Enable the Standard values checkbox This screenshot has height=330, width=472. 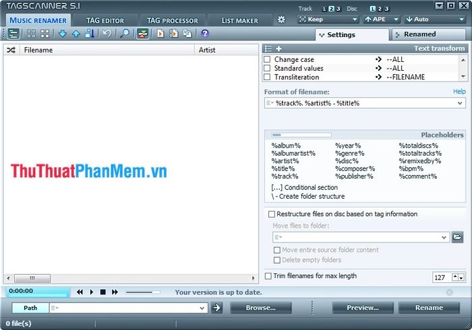click(267, 68)
